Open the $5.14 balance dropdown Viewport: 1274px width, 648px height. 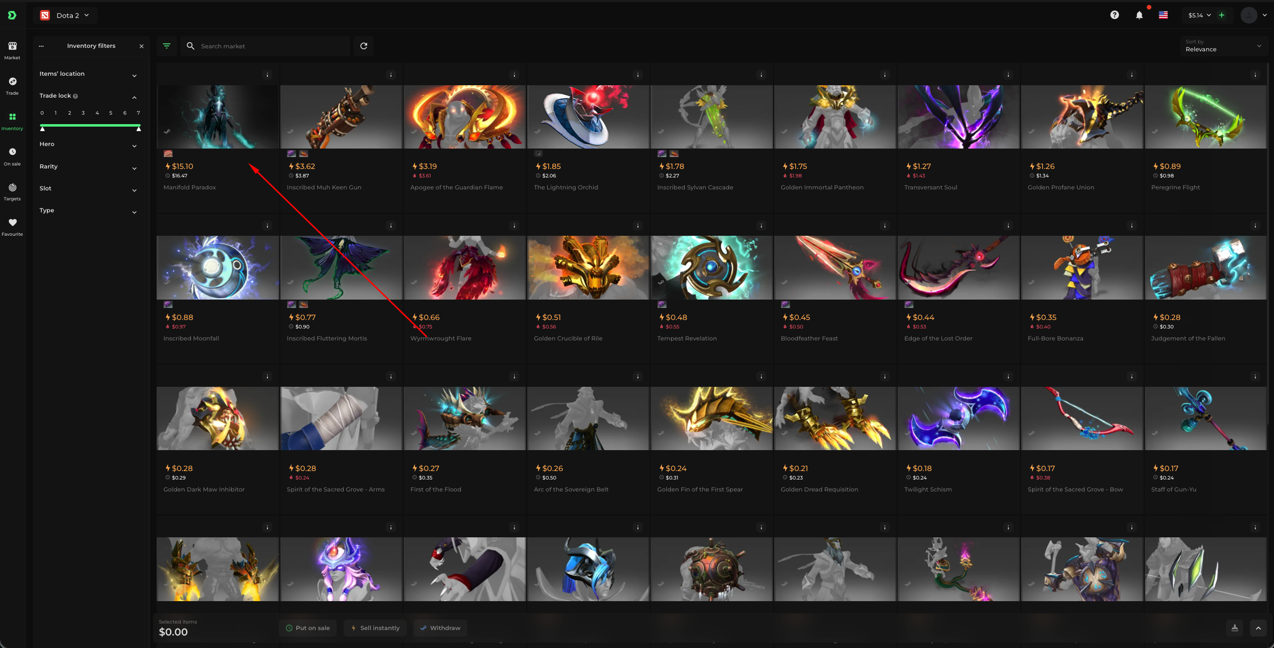coord(1199,15)
